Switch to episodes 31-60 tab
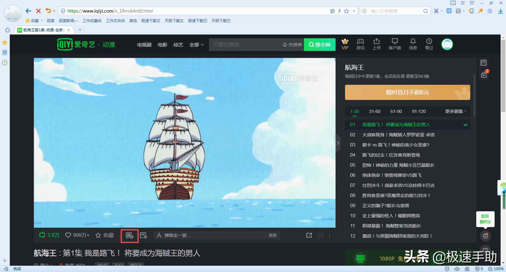This screenshot has width=506, height=272. tap(375, 111)
